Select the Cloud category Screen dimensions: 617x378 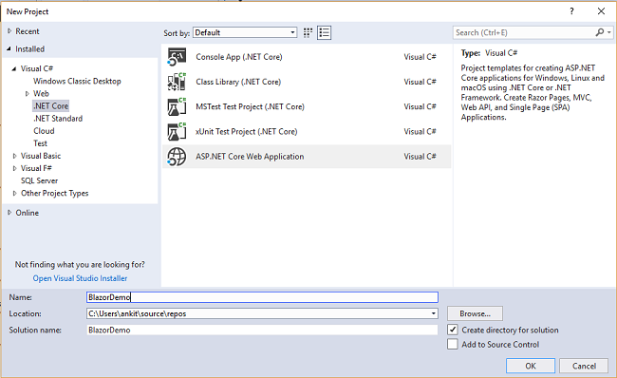coord(44,131)
